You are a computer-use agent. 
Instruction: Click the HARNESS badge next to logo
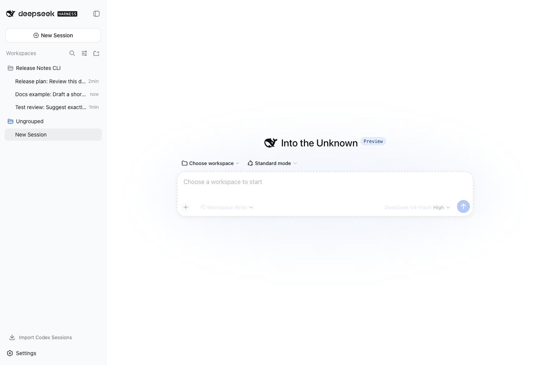click(67, 14)
